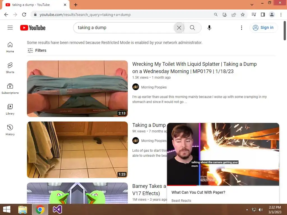
Task: Click the zoom magnifier icon in address bar
Action: [216, 15]
